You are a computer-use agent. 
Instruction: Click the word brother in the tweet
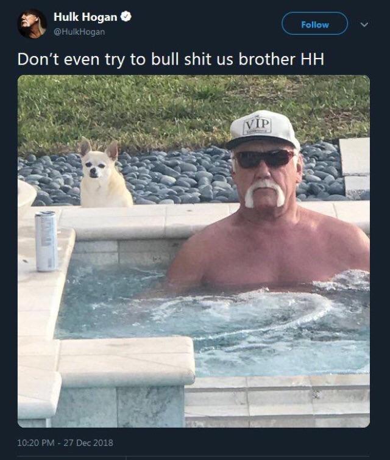(267, 59)
